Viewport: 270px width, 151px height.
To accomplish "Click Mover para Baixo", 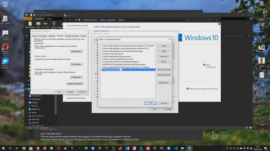I will click(164, 75).
